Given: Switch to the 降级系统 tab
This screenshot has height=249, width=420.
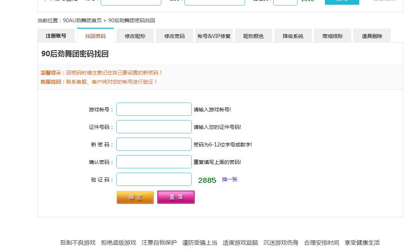Looking at the screenshot, I should click(293, 36).
